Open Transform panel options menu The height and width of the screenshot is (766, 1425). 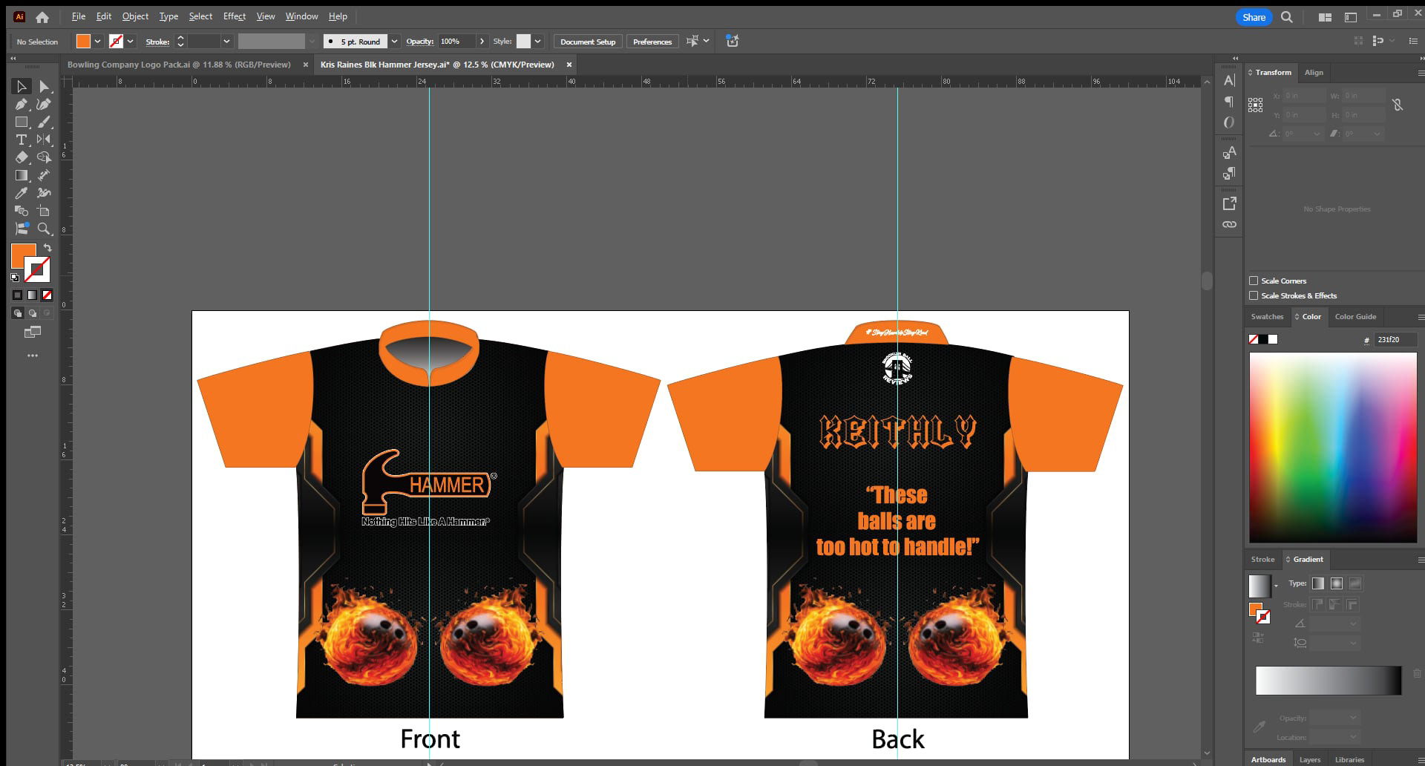1420,73
